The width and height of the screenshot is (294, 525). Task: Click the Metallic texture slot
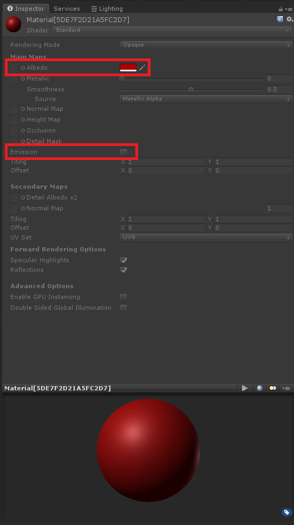click(x=14, y=79)
